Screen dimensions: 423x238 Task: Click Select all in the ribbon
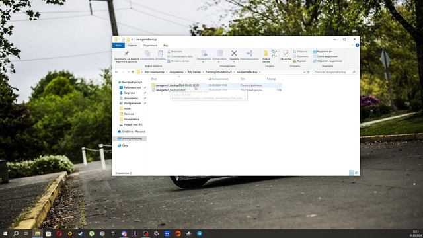(323, 52)
